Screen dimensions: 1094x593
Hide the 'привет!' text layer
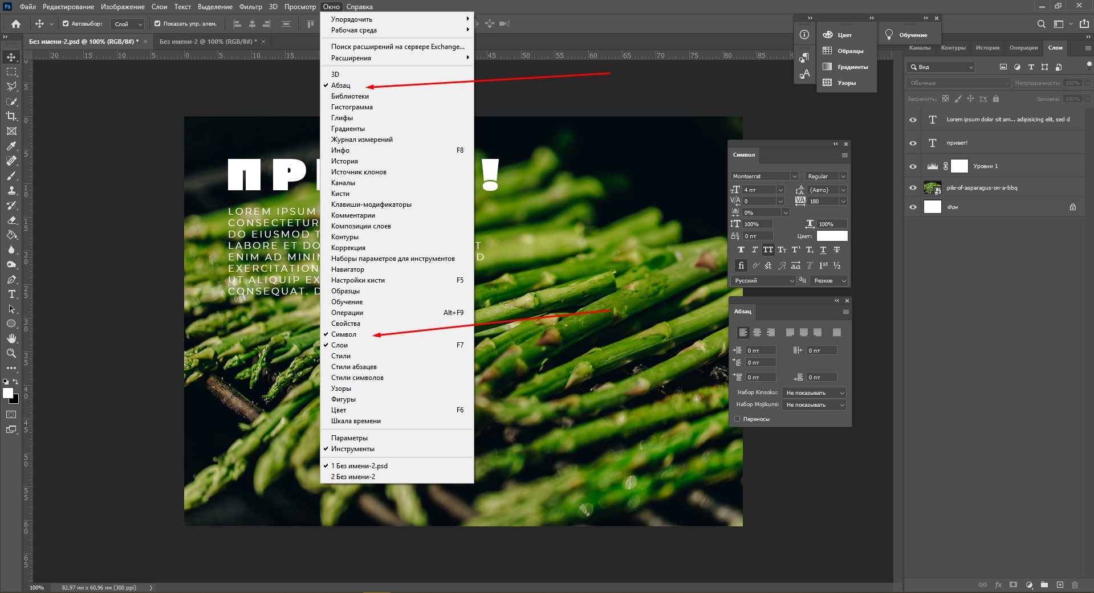(913, 143)
